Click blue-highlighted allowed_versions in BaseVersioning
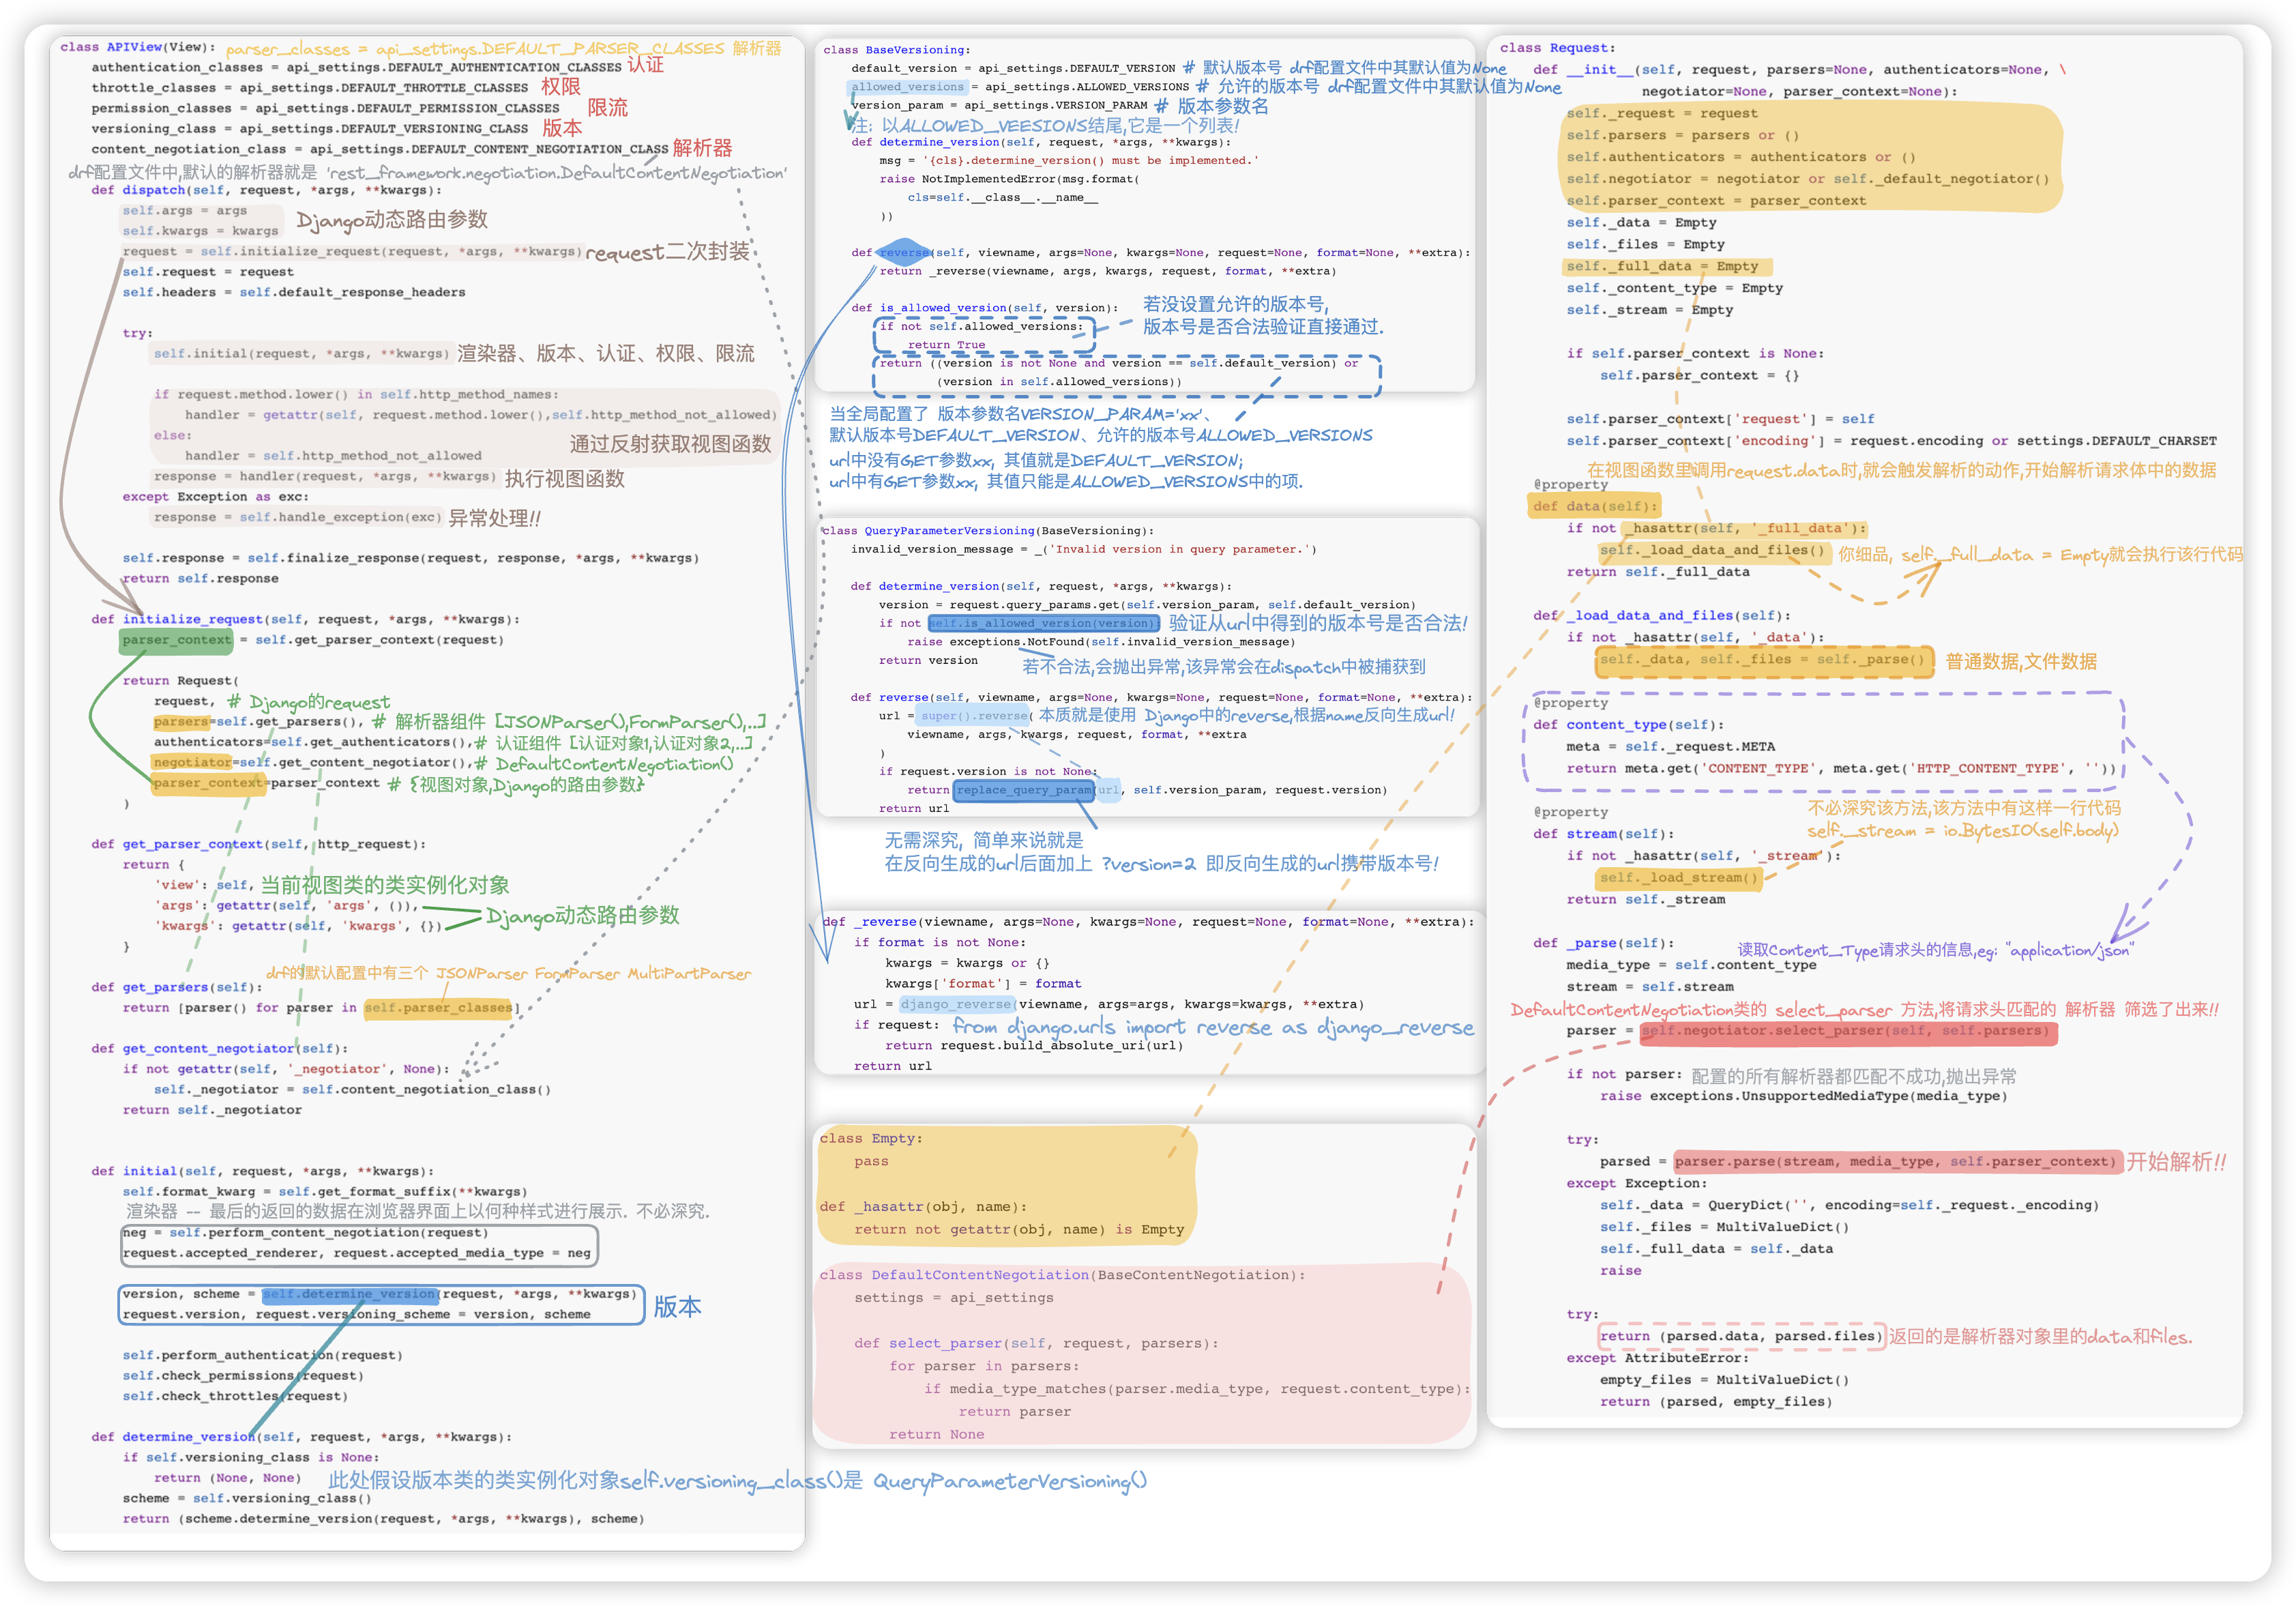 [x=908, y=87]
